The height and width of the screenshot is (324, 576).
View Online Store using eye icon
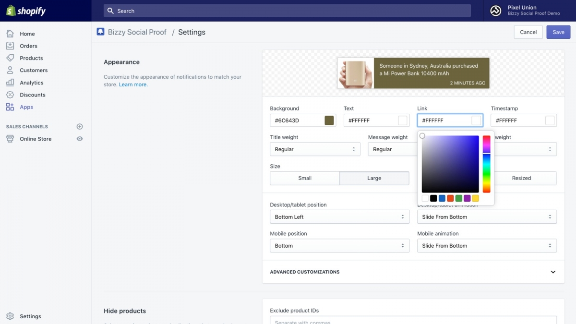coord(80,139)
